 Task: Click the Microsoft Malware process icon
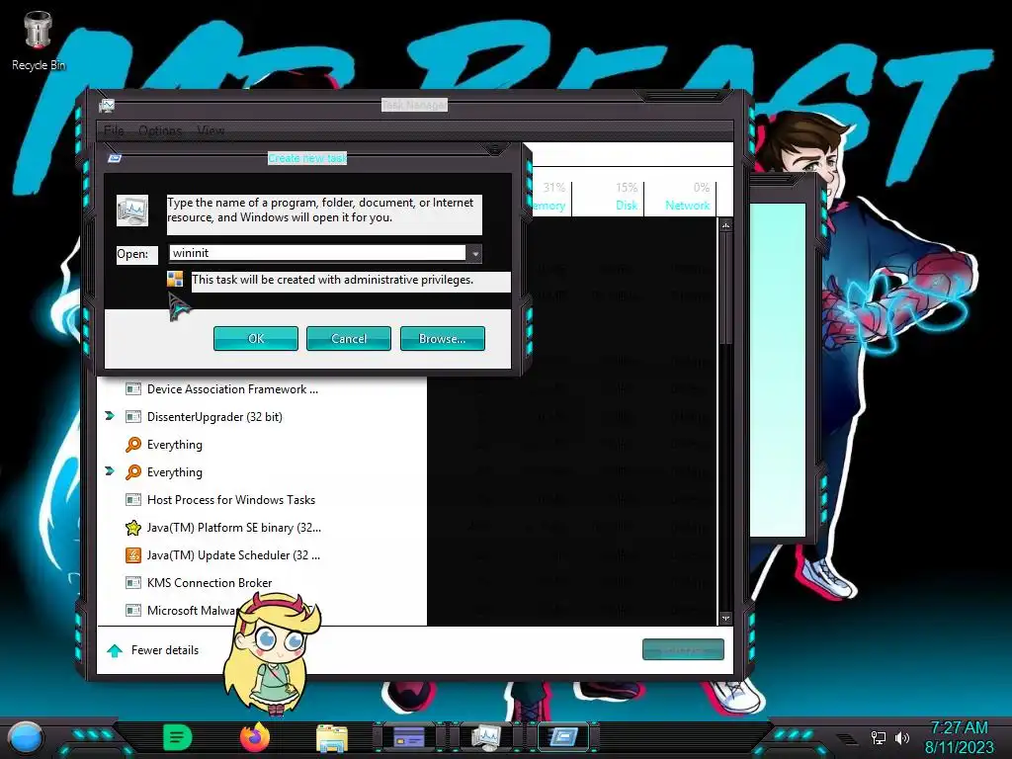click(133, 611)
